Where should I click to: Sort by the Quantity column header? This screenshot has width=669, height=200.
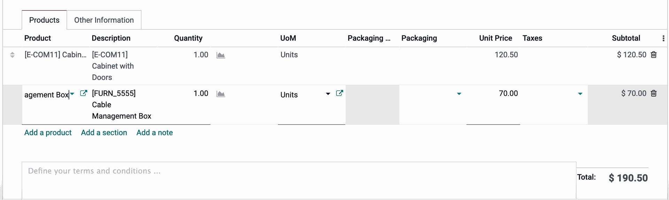188,38
